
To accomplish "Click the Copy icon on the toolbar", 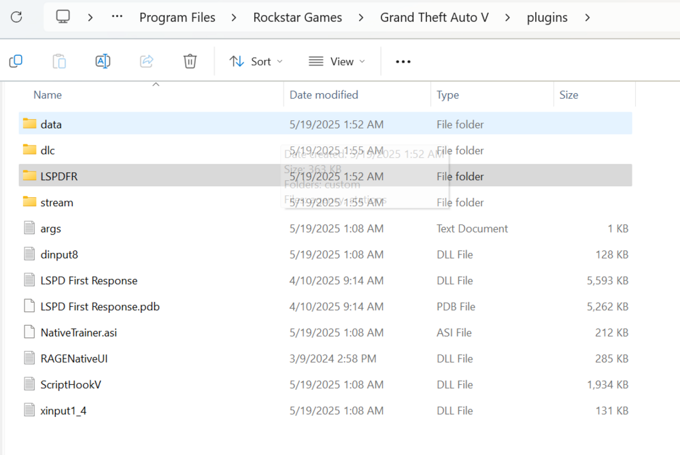I will click(16, 61).
